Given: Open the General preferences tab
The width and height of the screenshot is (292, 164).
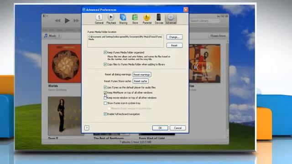Looking at the screenshot, I should point(99,19).
